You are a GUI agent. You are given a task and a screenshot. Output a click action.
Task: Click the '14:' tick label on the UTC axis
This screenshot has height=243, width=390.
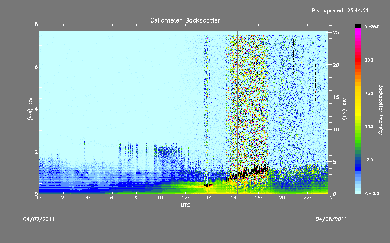210,198
